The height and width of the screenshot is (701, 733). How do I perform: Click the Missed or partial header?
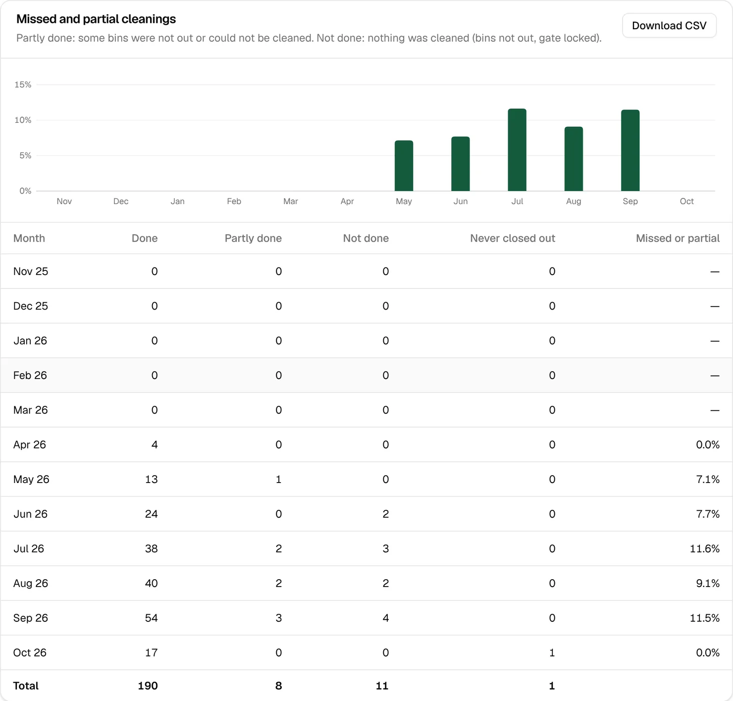pyautogui.click(x=678, y=238)
